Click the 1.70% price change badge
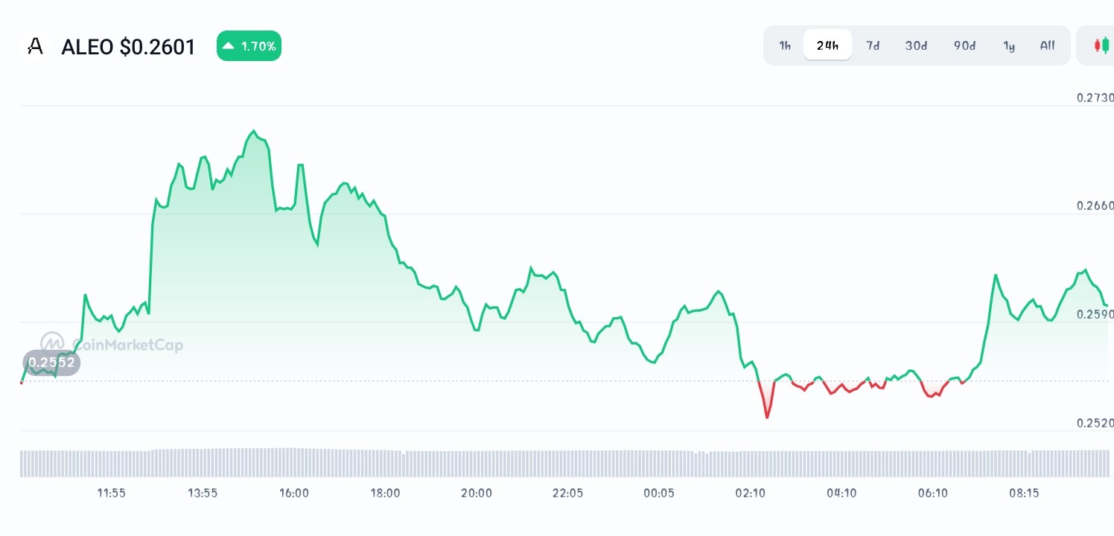The width and height of the screenshot is (1114, 536). tap(249, 46)
